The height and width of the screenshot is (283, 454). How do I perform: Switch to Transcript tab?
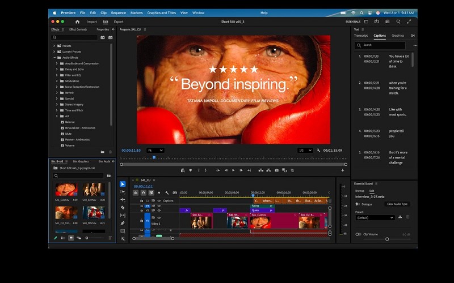(361, 36)
